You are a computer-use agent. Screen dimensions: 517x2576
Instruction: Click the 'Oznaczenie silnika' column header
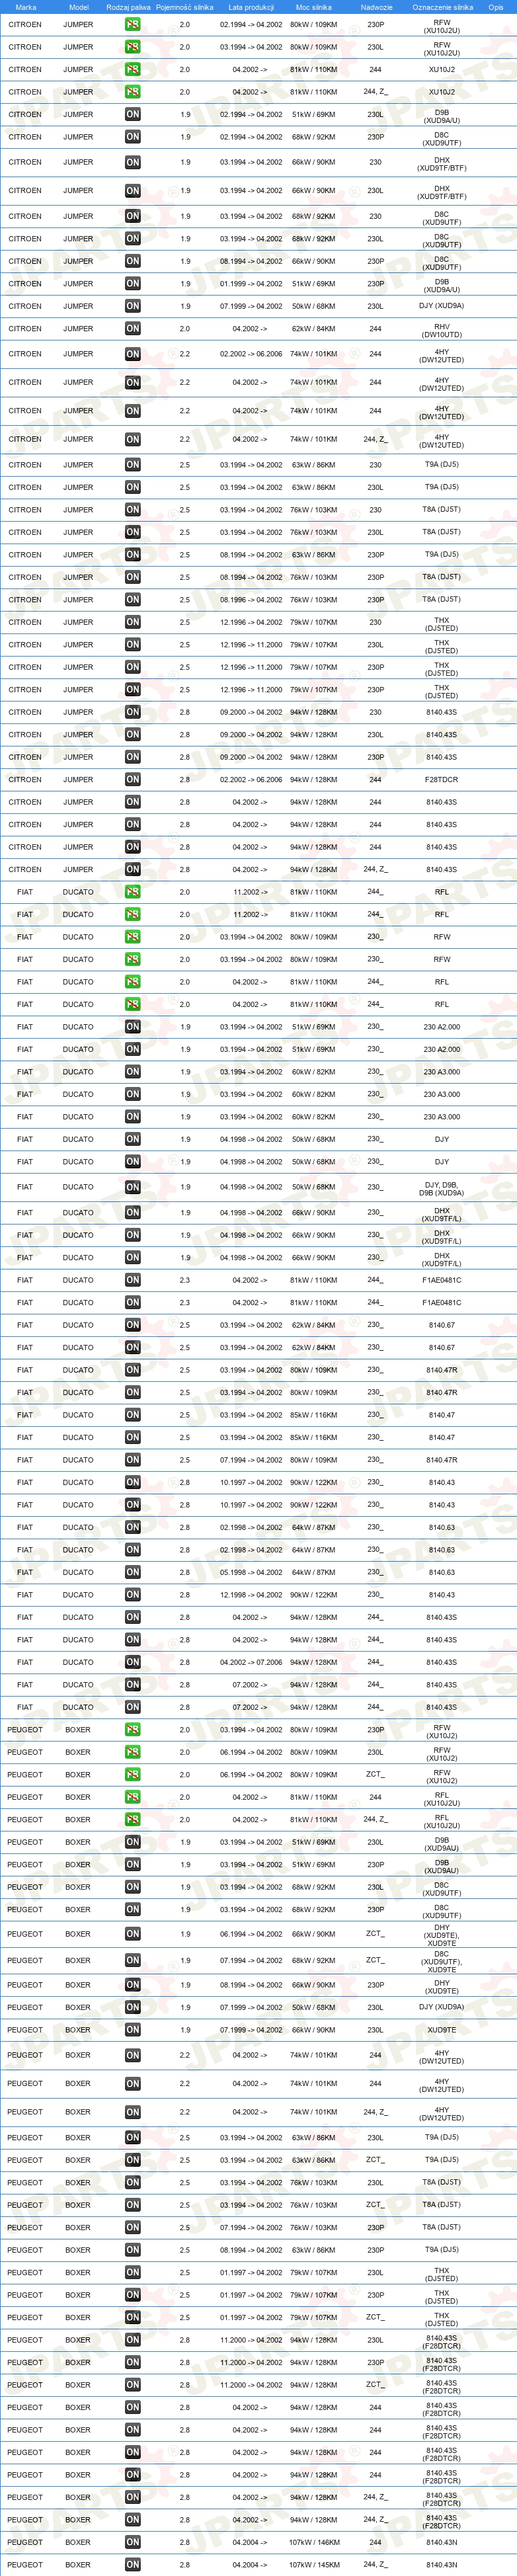click(442, 7)
